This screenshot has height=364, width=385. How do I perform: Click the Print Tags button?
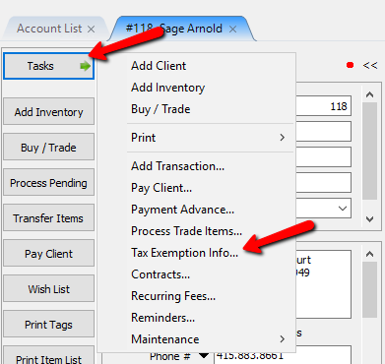tap(48, 325)
